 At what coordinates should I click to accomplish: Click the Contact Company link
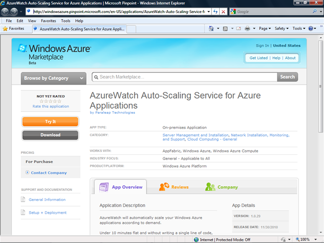pyautogui.click(x=49, y=173)
